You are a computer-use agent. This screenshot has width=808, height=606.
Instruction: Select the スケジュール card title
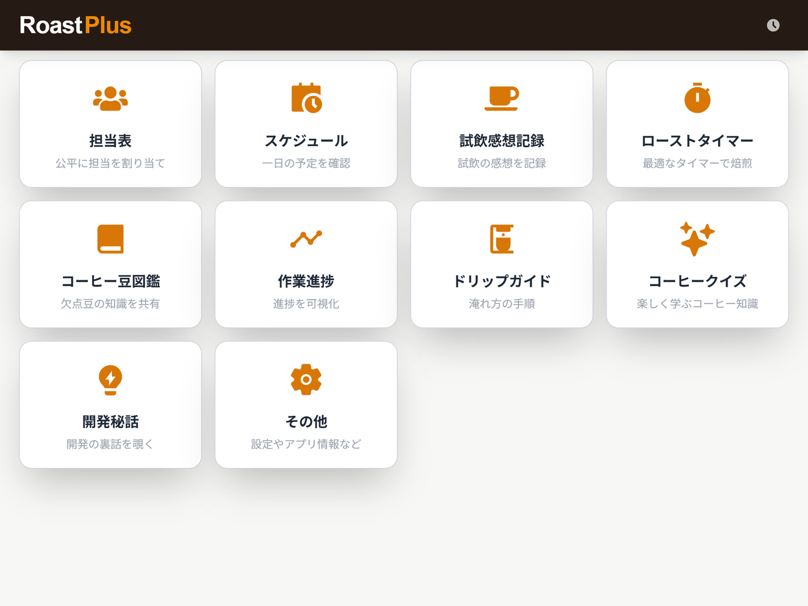(x=306, y=141)
